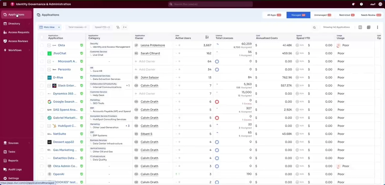Open the filter count 3 dropdown
Screen dimensions: 385x185
tap(125, 27)
